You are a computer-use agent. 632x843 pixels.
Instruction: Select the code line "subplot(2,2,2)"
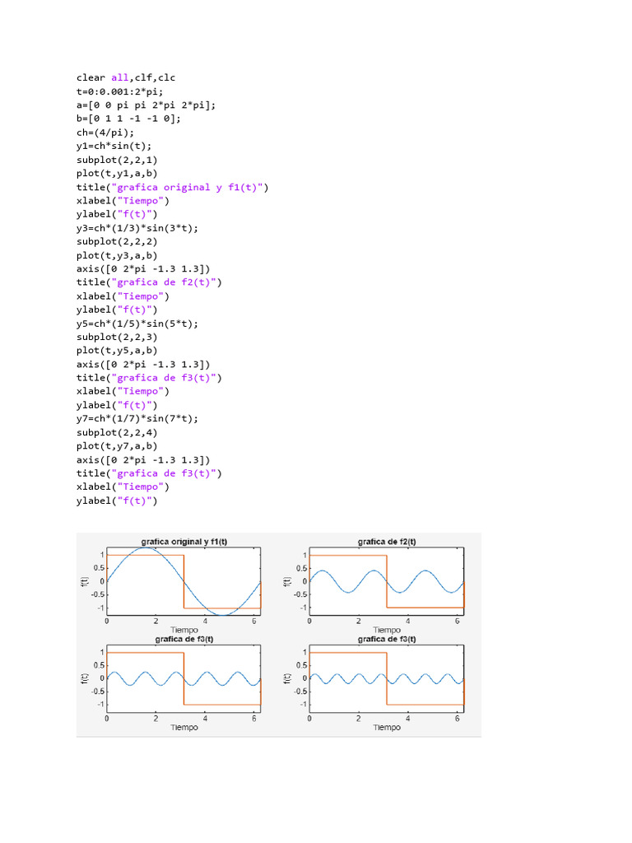pos(117,242)
